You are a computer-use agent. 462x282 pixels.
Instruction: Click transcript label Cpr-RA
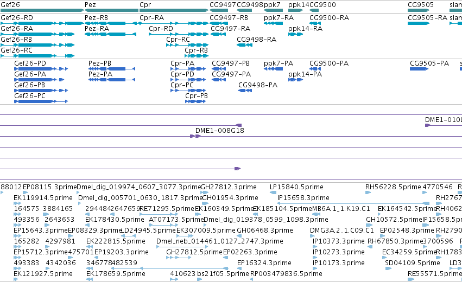pyautogui.click(x=152, y=18)
